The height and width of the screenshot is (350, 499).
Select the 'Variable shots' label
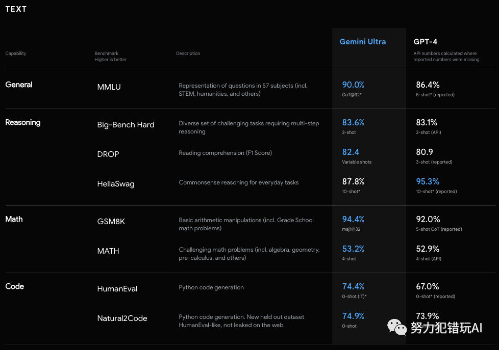357,162
